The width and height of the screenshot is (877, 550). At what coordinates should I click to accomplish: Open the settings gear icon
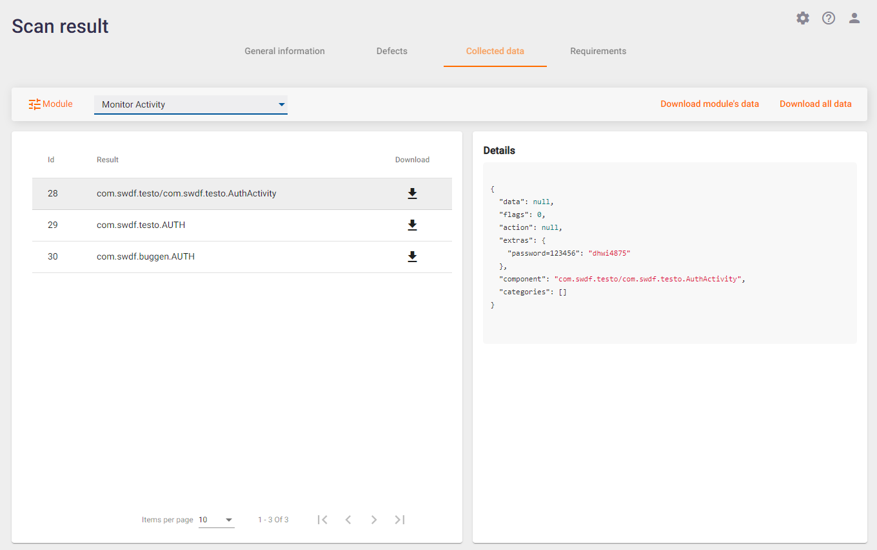click(x=803, y=18)
